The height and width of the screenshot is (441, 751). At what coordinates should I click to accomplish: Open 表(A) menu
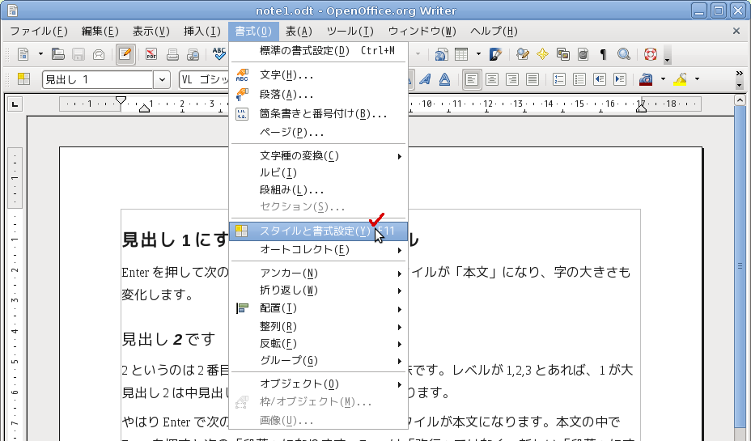(x=299, y=32)
